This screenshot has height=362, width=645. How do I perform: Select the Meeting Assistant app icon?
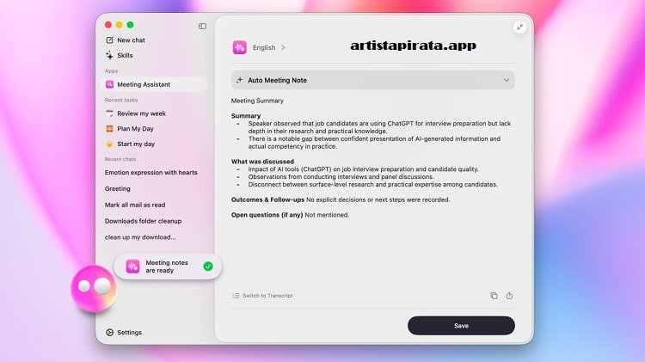[109, 84]
